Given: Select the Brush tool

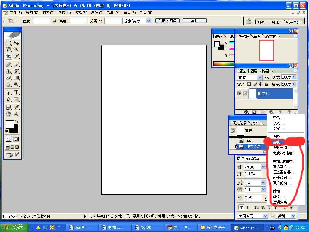Looking at the screenshot, I should tap(16, 64).
